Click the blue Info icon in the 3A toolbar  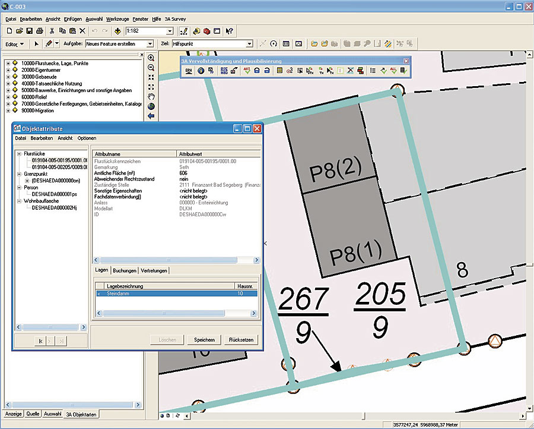pos(201,71)
